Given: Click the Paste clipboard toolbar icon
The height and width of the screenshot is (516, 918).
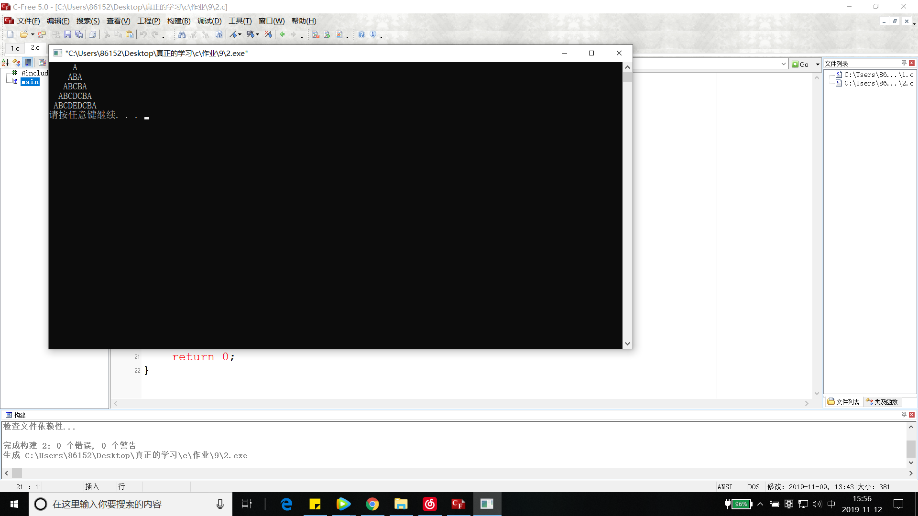Looking at the screenshot, I should click(x=130, y=34).
